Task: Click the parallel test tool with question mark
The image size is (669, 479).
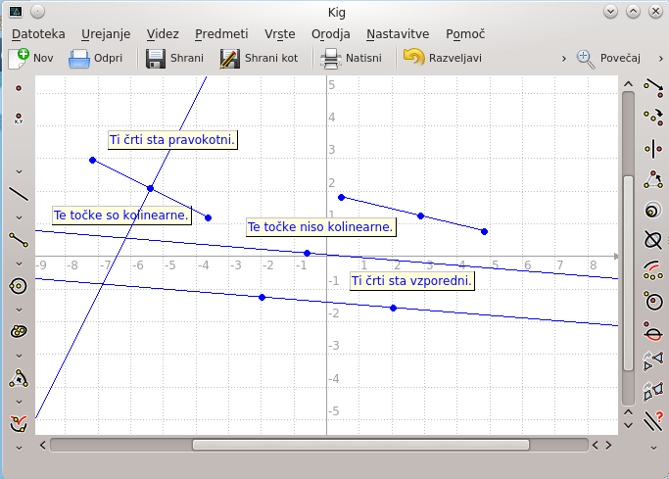Action: click(653, 421)
